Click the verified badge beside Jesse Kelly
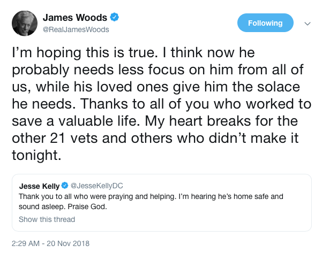This screenshot has width=322, height=253. tap(65, 186)
